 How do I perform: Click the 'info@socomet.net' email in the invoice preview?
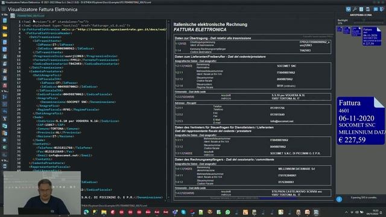282,121
